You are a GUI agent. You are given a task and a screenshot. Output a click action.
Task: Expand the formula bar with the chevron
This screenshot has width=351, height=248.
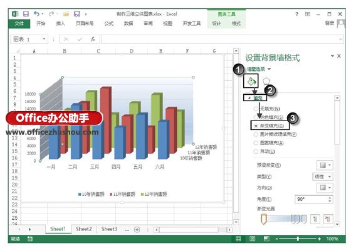(340, 40)
